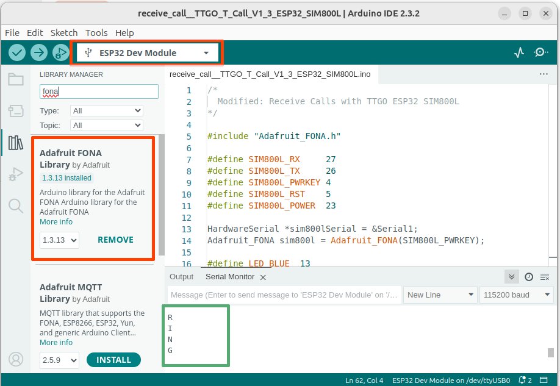Screen dimensions: 560x386
Task: Clear Serial Monitor output icon
Action: point(545,277)
